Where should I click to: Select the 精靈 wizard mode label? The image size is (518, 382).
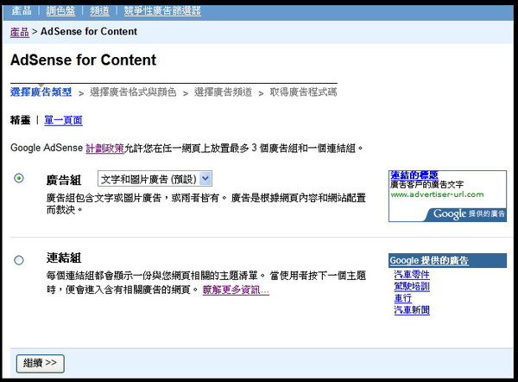[20, 120]
